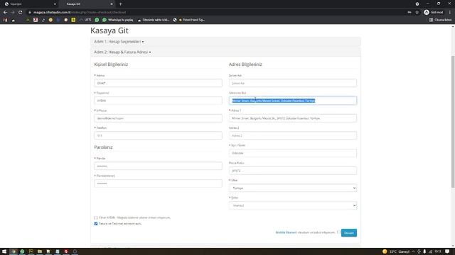The width and height of the screenshot is (455, 255).
Task: Click the highlighted Adresinizi Bul field
Action: pyautogui.click(x=293, y=101)
